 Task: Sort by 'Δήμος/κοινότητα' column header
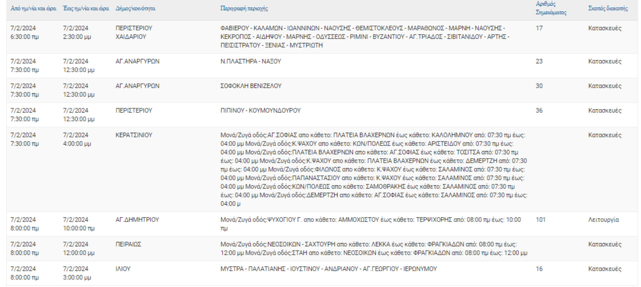pos(136,8)
